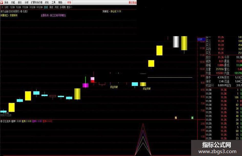This screenshot has width=242, height=156.
Task: Click the purple 姐弟3 0.00 value
Action: click(x=37, y=121)
